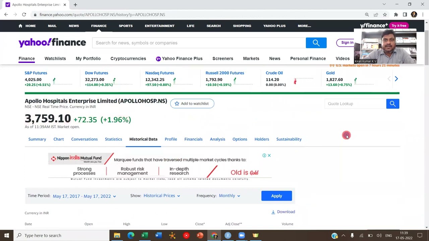Viewport: 429px width, 241px height.
Task: Open Cryptocurrencies in the navigation
Action: point(128,59)
